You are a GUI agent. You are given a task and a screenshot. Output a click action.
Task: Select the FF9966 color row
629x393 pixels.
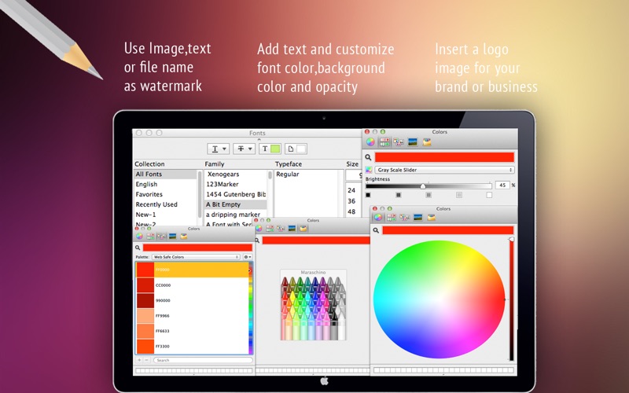pos(192,316)
